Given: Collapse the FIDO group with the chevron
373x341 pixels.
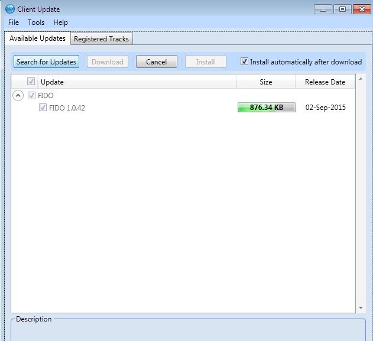Looking at the screenshot, I should click(x=18, y=96).
